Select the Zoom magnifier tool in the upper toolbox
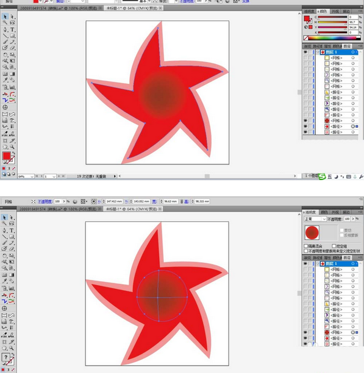 pos(12,147)
